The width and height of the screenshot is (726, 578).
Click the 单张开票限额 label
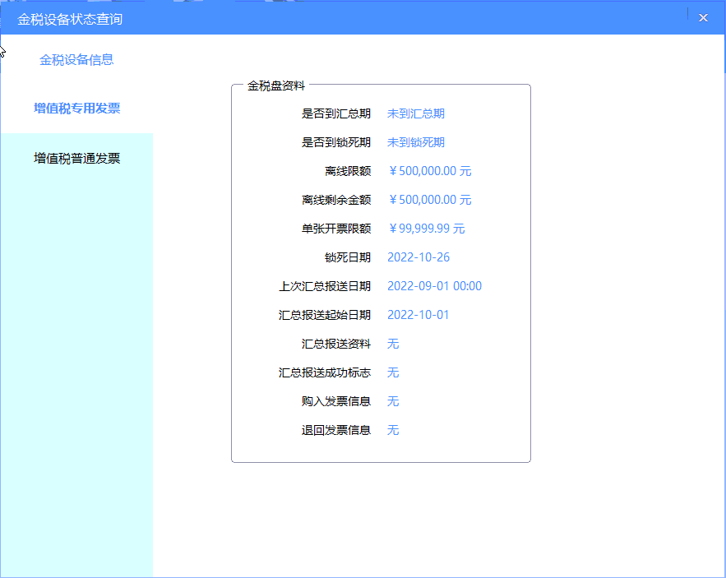coord(336,229)
